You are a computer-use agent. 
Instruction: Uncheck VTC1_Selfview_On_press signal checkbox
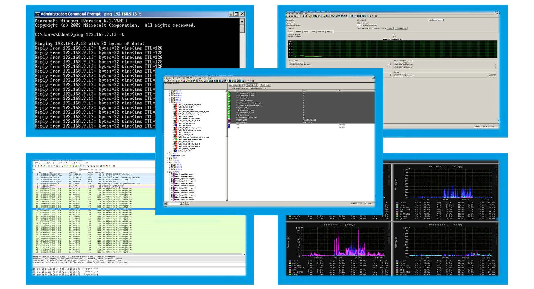pyautogui.click(x=174, y=123)
